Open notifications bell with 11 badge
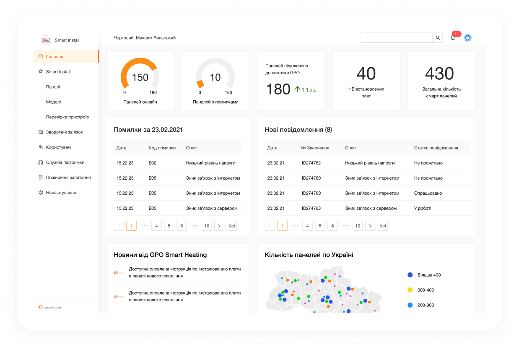519x350 pixels. click(x=453, y=38)
